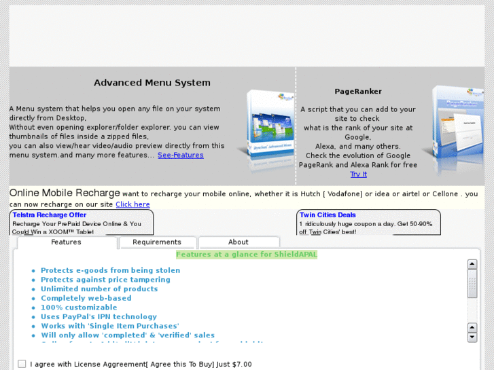Image resolution: width=494 pixels, height=370 pixels.
Task: Click '100% customizable' list item
Action: (79, 308)
